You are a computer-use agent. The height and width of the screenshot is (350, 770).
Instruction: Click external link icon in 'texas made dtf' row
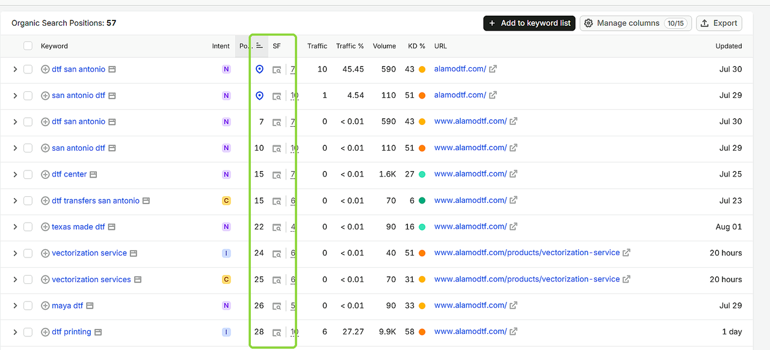(513, 226)
